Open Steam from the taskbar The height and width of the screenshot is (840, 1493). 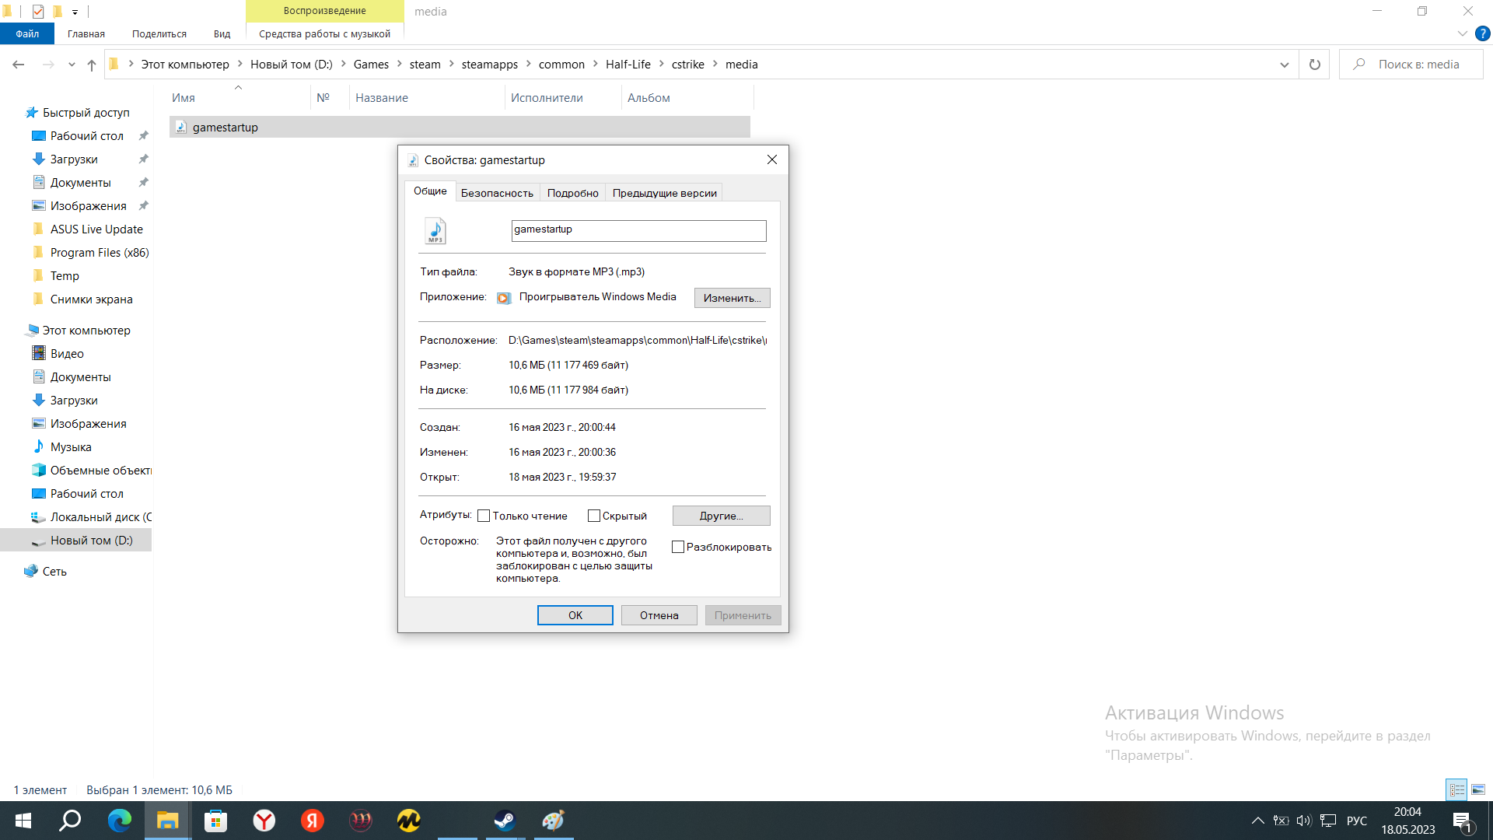click(505, 821)
